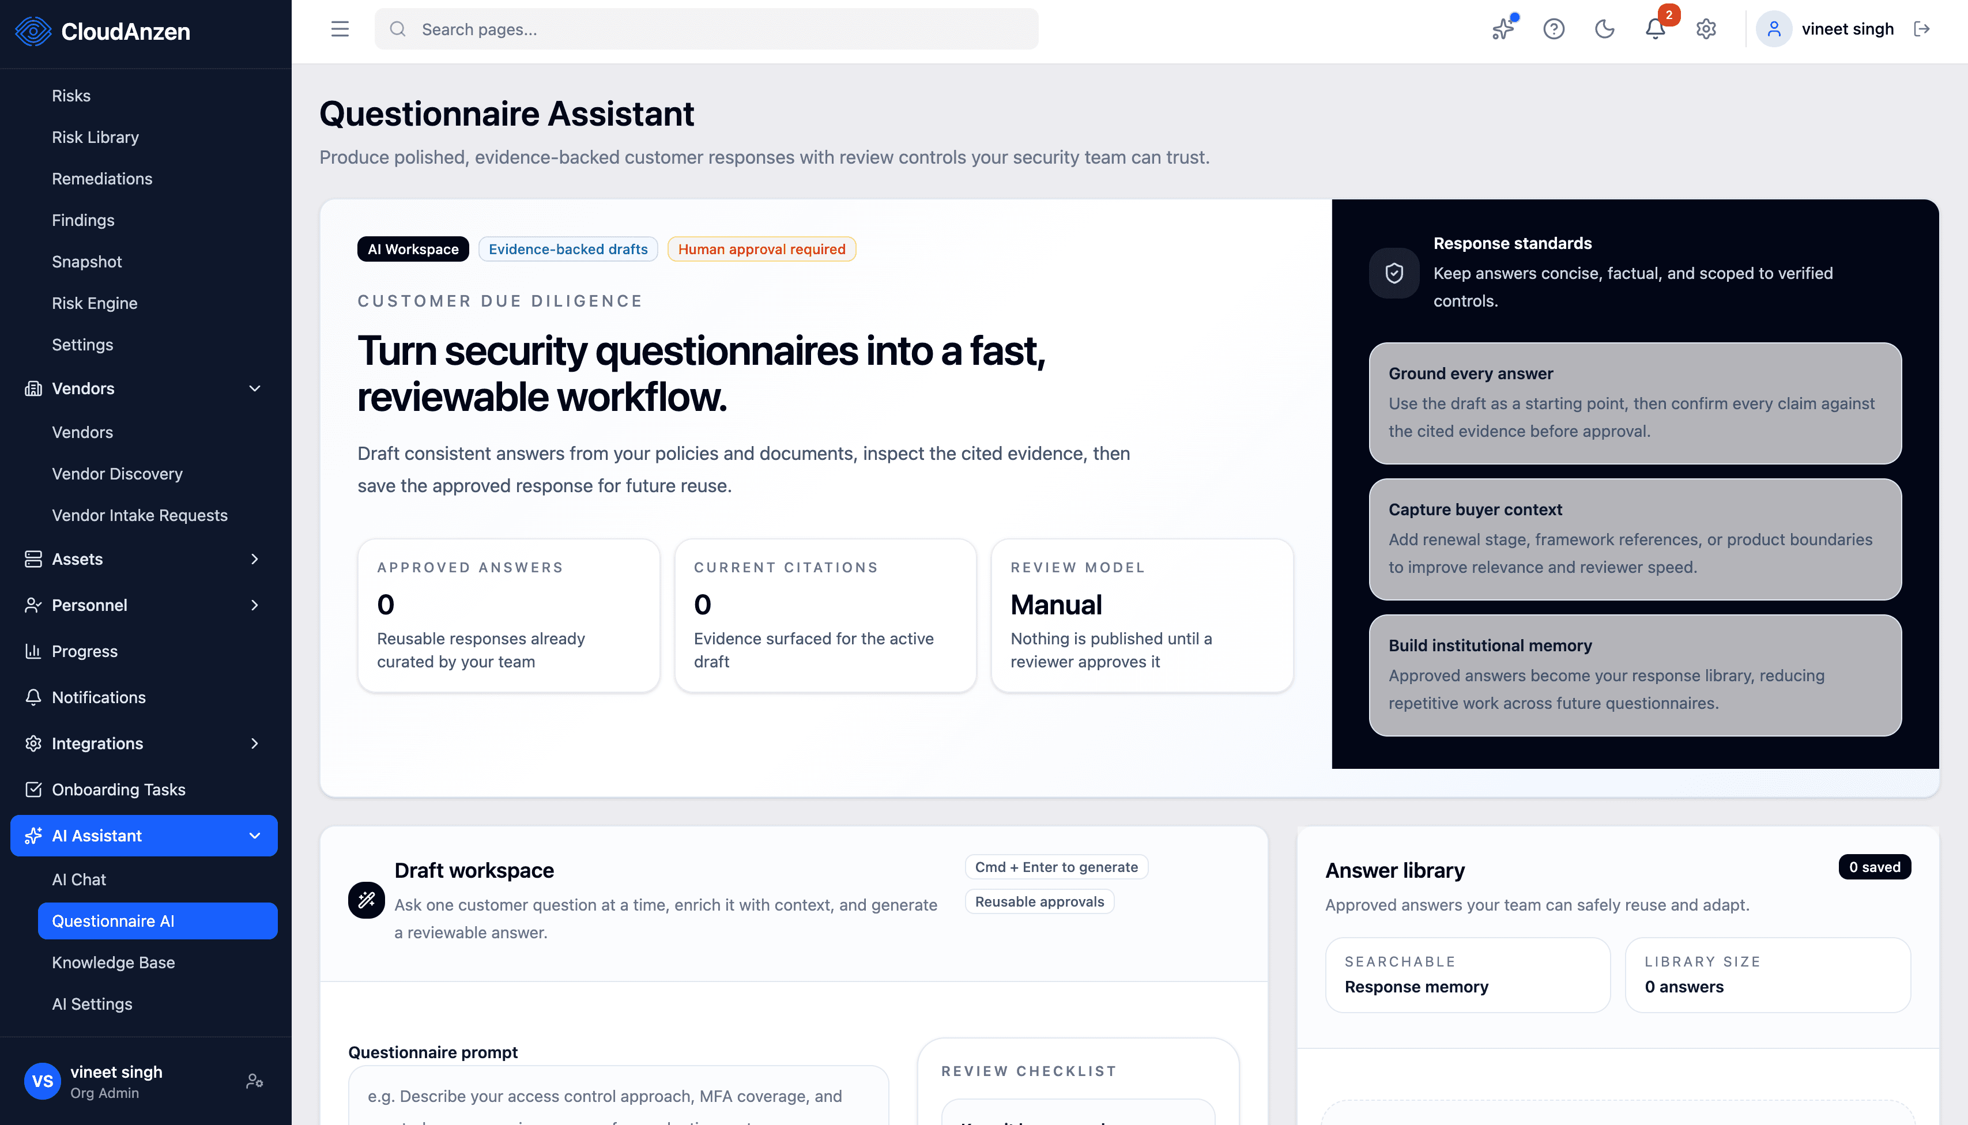The width and height of the screenshot is (1968, 1125).
Task: Click the Approved Answers stat card
Action: pyautogui.click(x=508, y=615)
